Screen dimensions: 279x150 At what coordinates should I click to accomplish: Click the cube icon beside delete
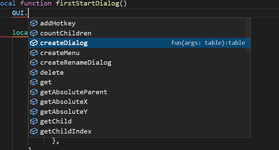coord(34,72)
